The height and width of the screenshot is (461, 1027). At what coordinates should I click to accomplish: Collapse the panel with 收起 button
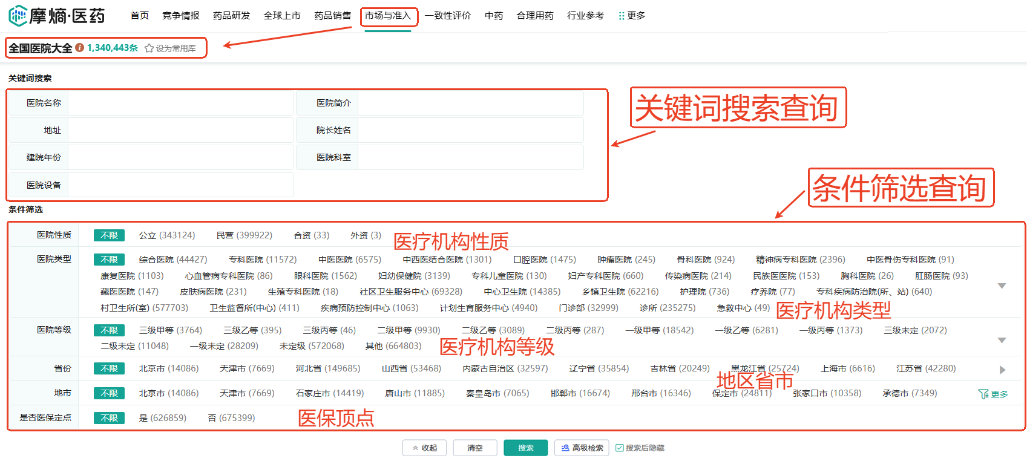[x=424, y=448]
